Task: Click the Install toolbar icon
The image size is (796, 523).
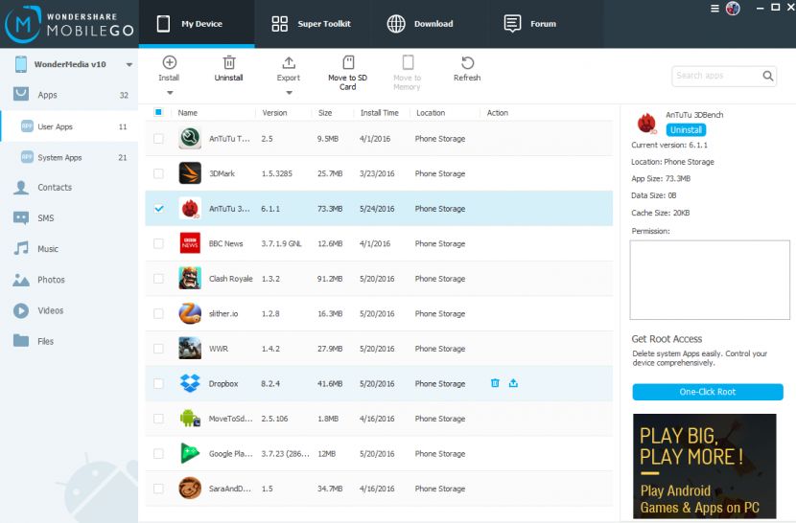Action: [169, 62]
